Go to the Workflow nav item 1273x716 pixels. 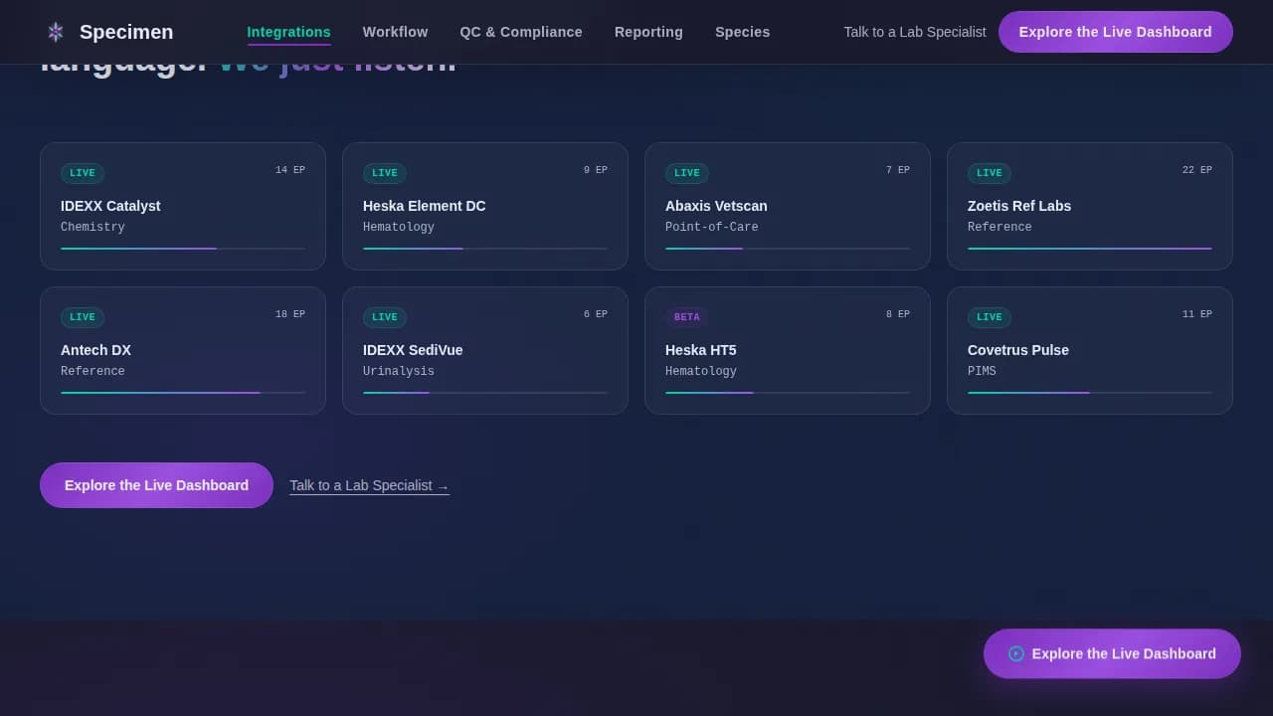coord(396,32)
